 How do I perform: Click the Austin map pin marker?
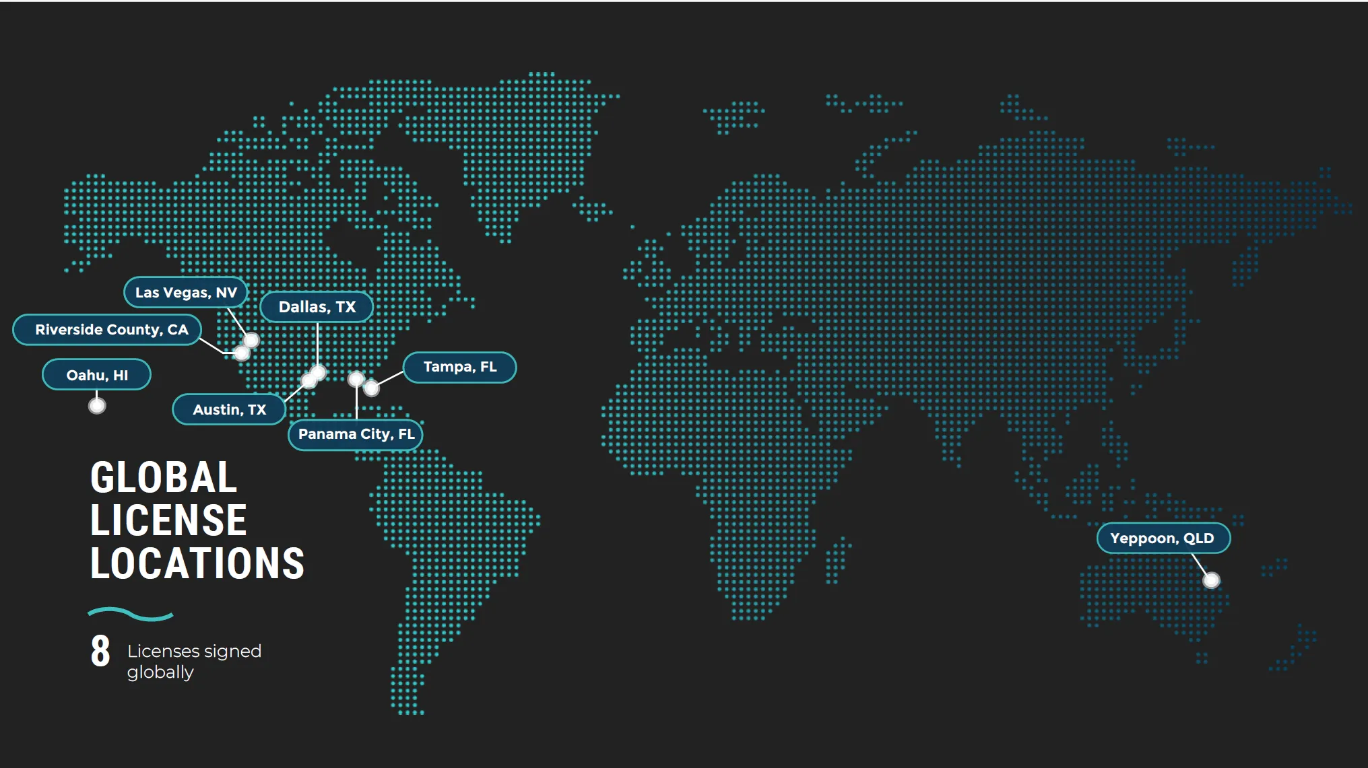click(308, 381)
